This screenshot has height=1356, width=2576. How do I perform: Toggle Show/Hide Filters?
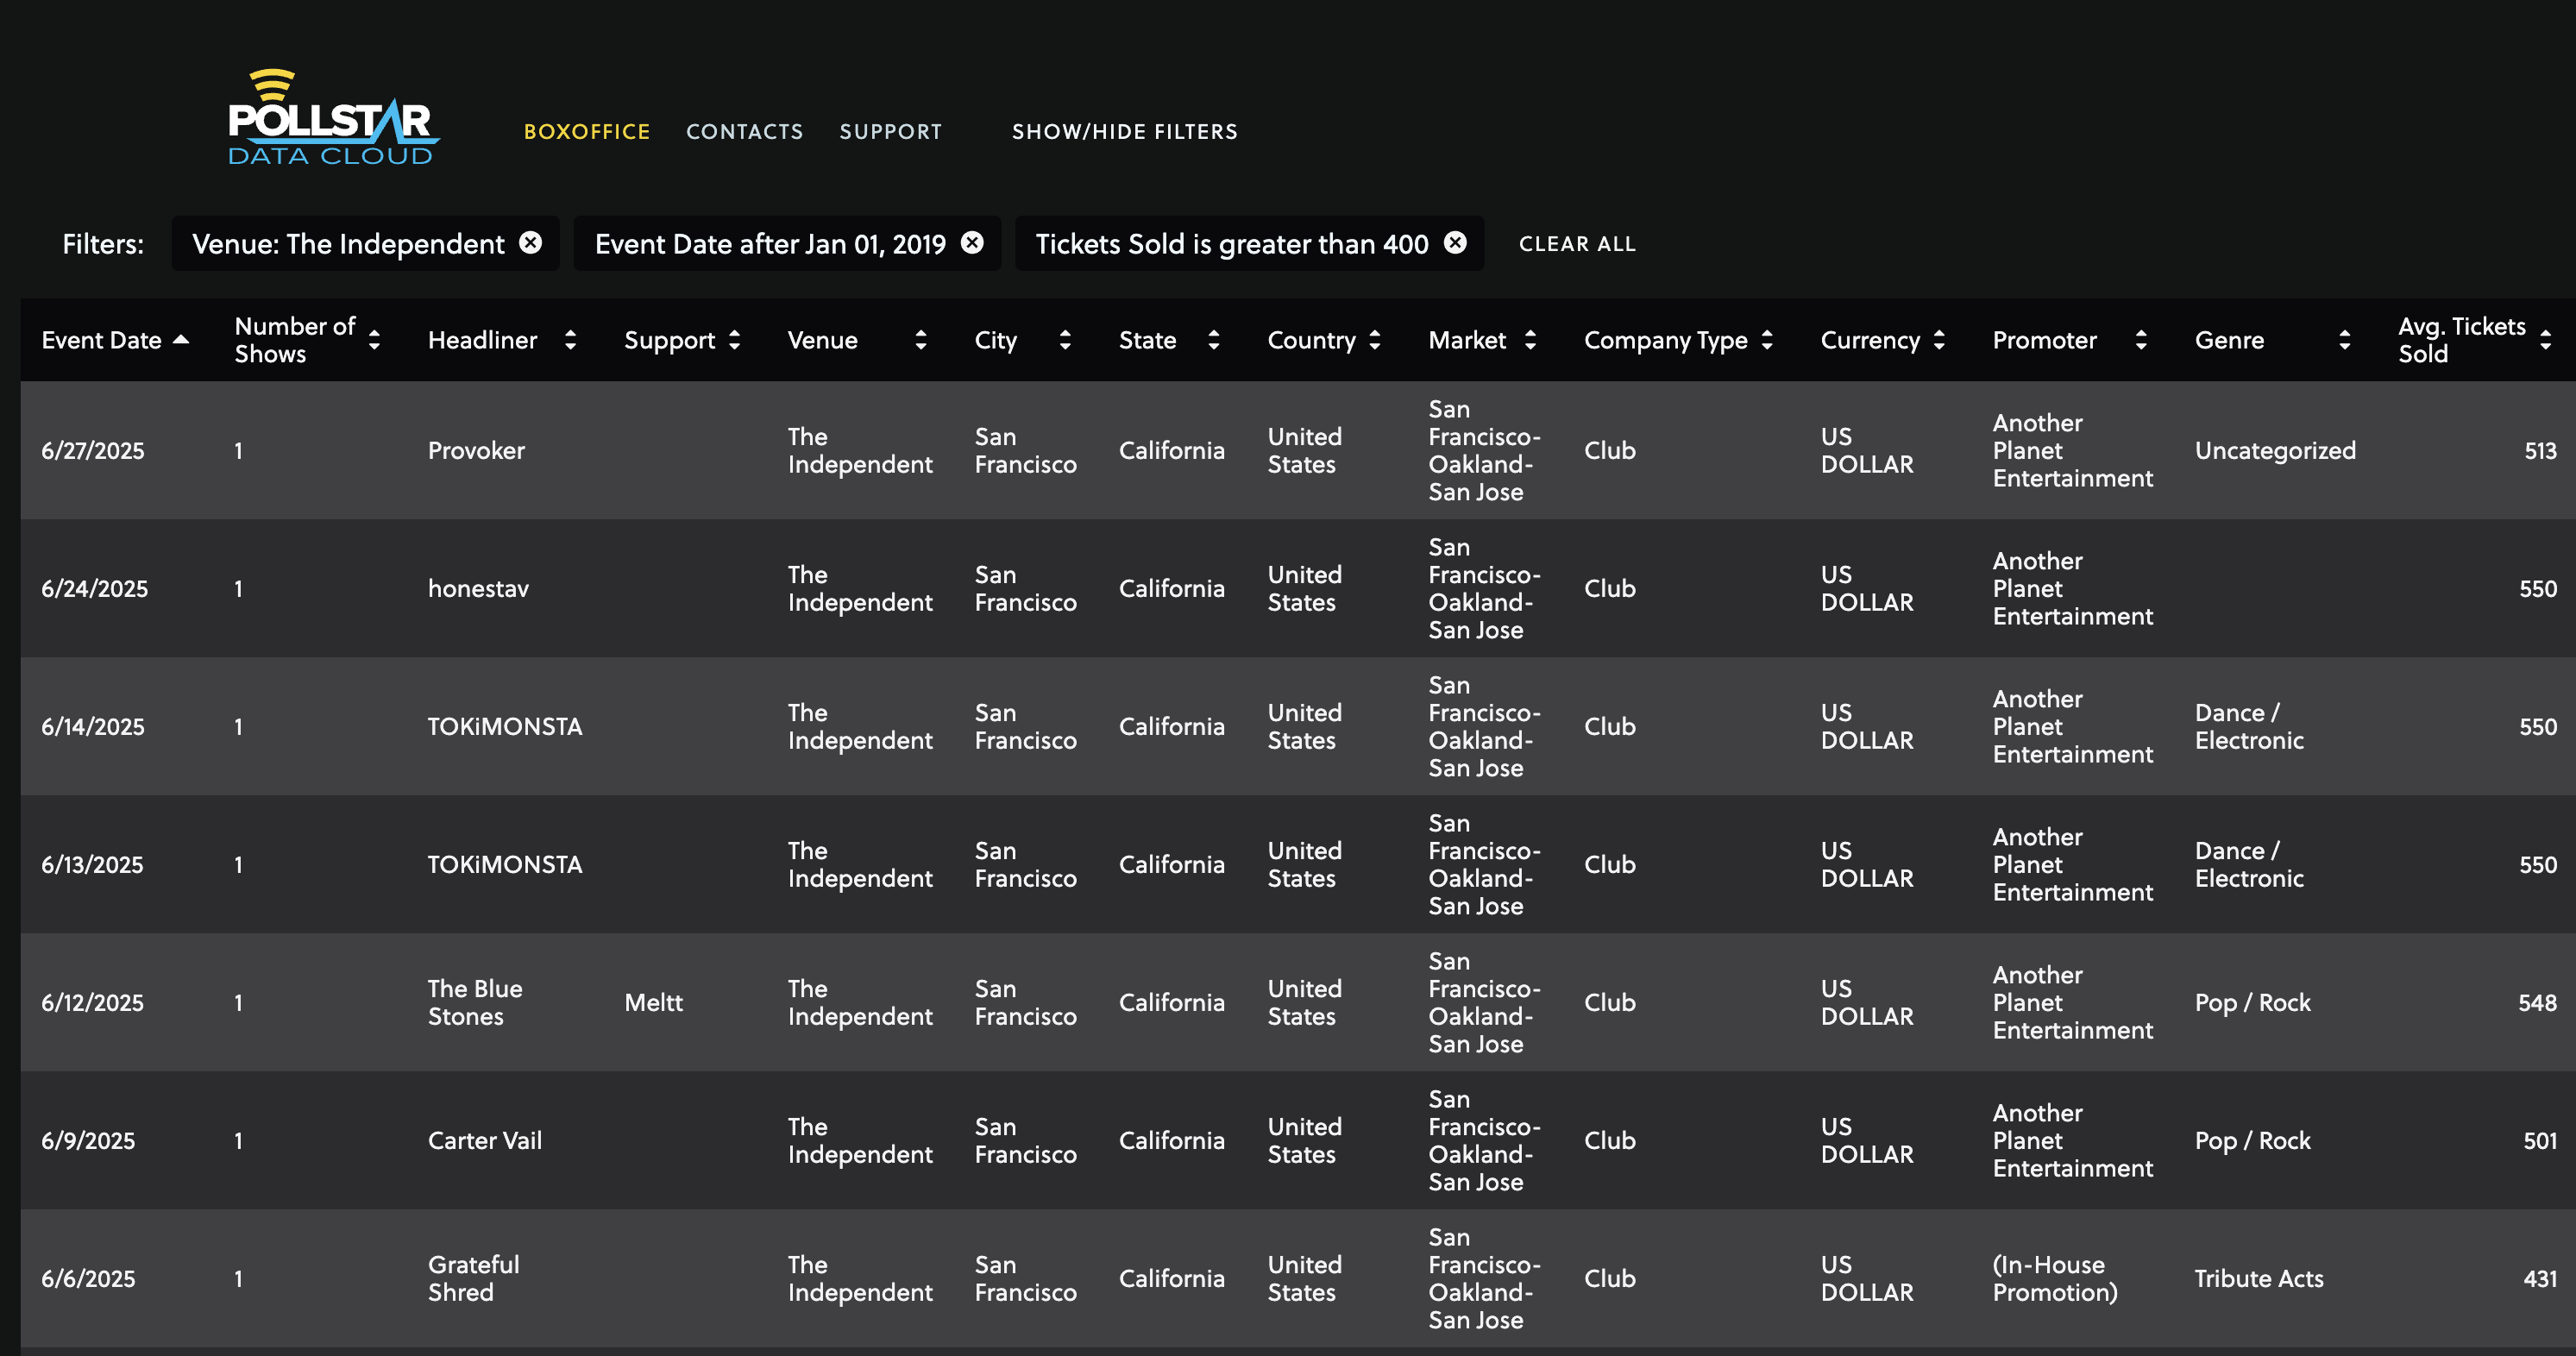point(1125,132)
